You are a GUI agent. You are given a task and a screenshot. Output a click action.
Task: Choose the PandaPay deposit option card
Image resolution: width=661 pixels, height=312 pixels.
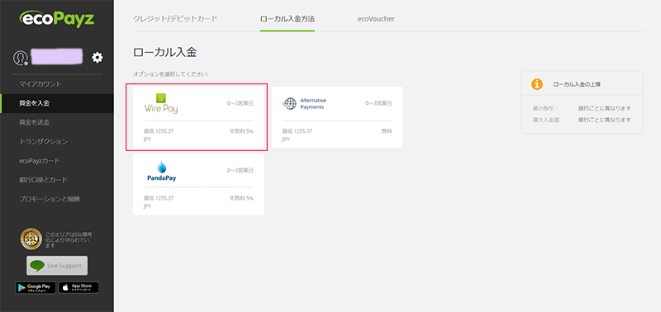(198, 184)
